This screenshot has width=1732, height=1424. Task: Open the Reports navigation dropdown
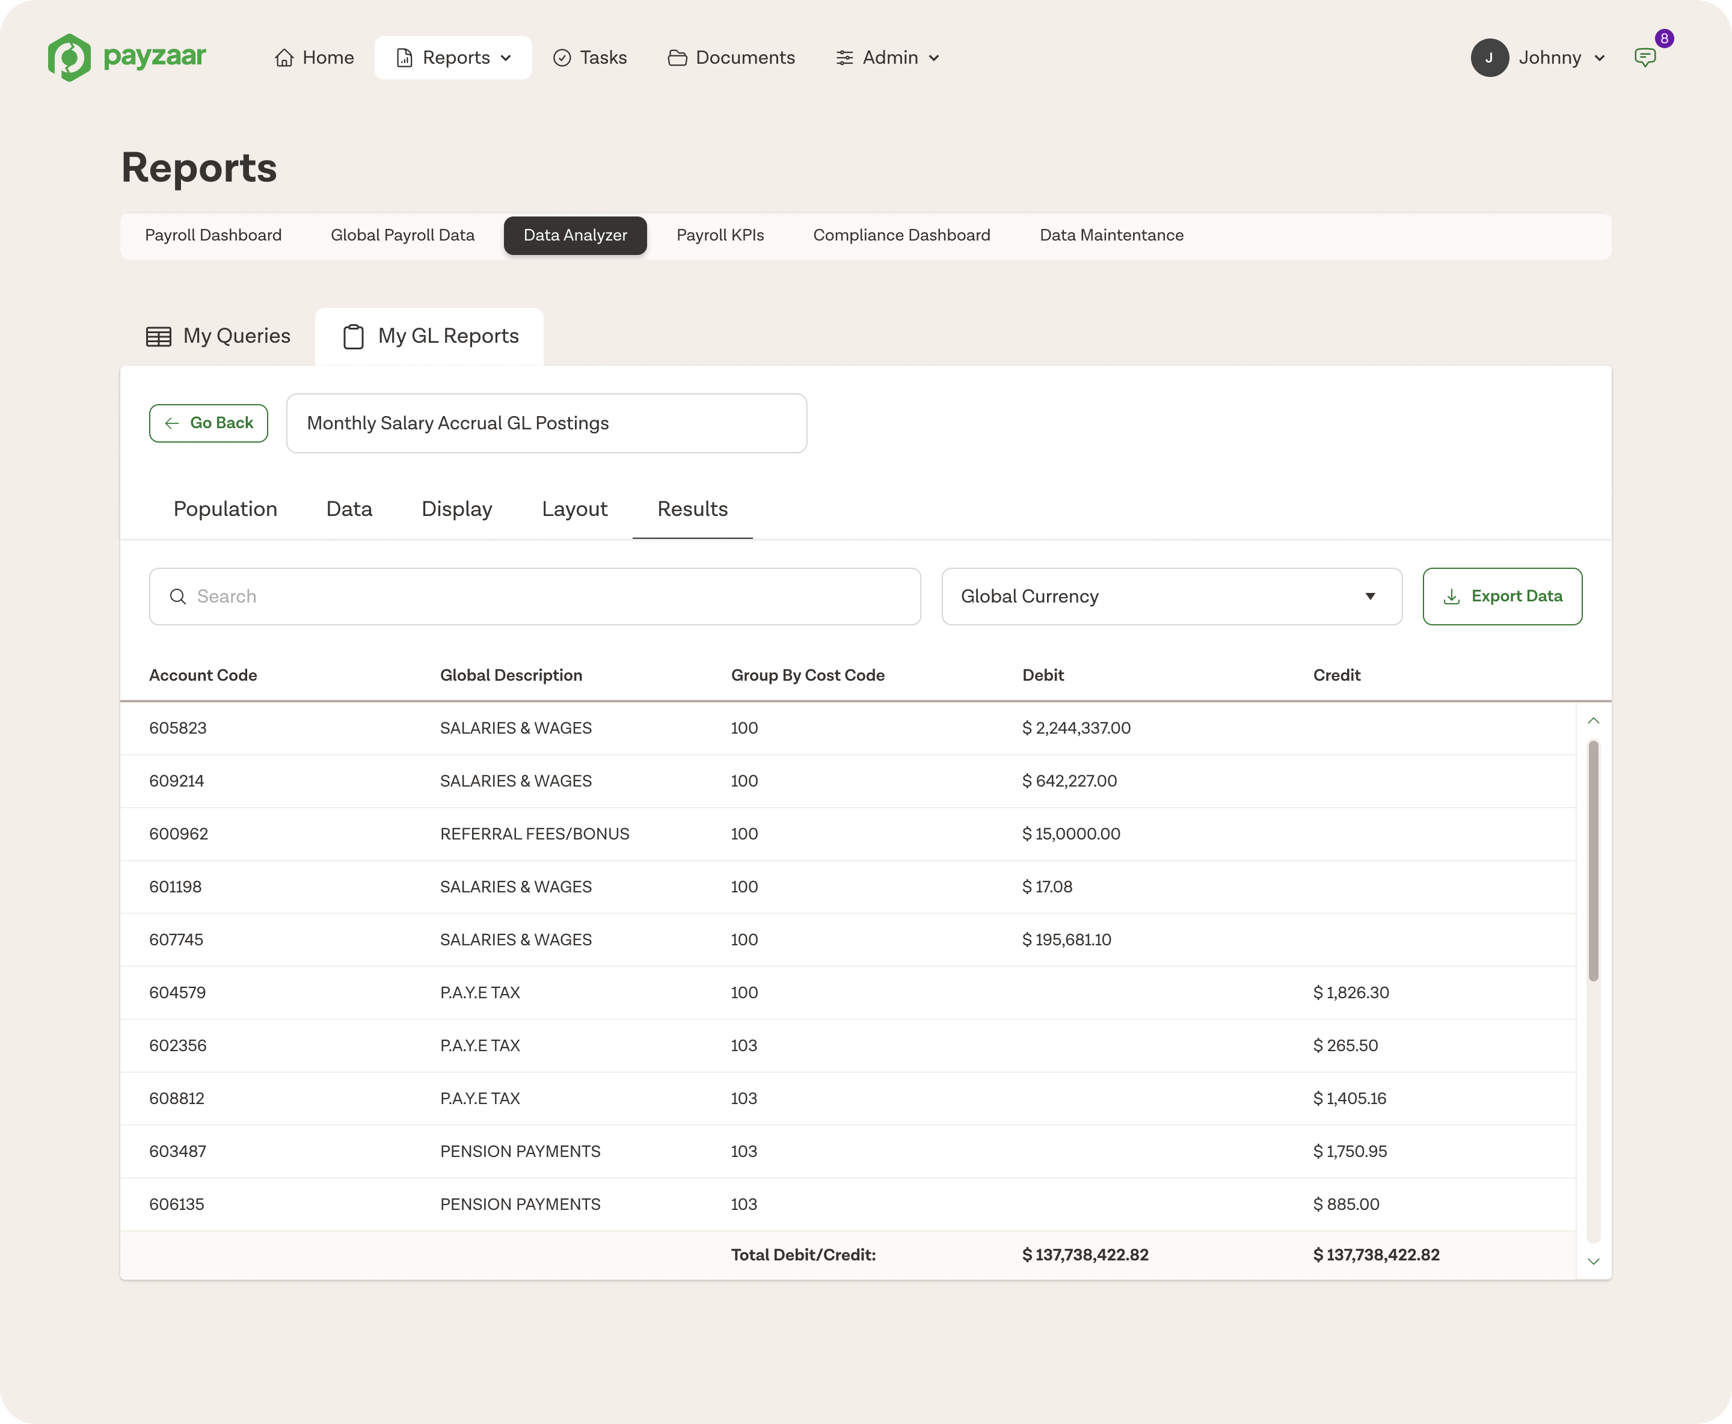click(453, 57)
